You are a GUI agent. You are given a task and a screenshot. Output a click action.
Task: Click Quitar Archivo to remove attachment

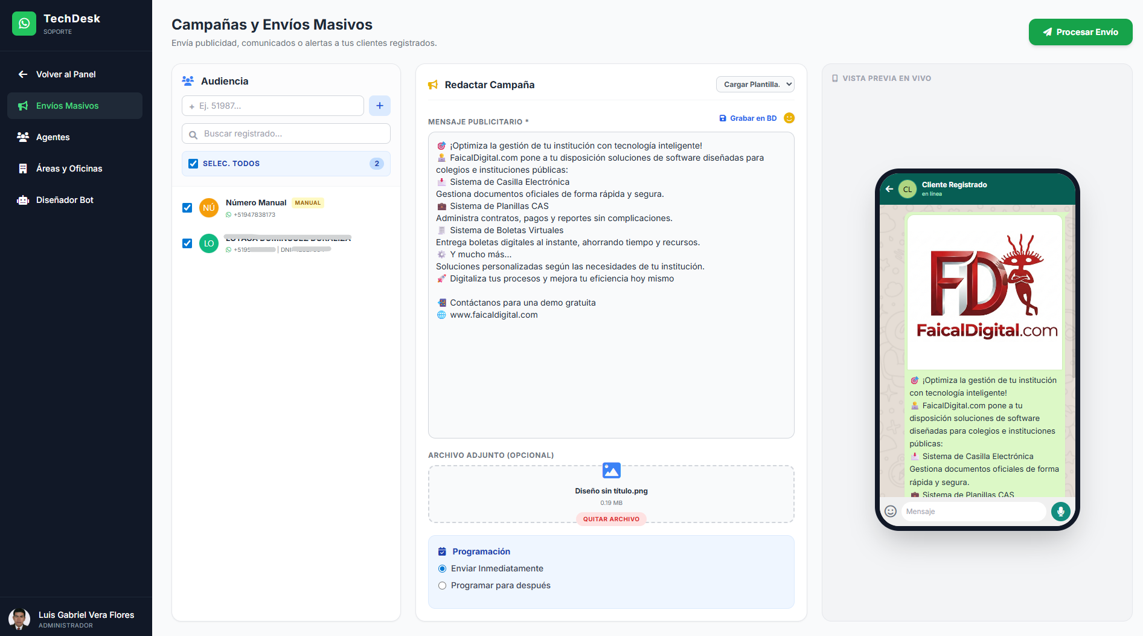[611, 519]
